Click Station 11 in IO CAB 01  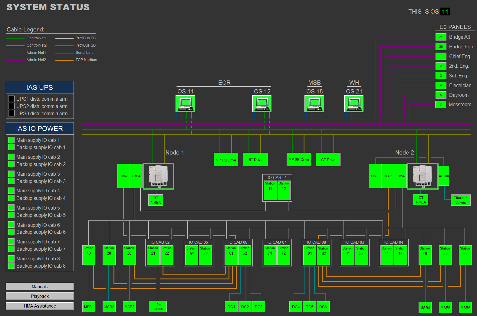(270, 190)
